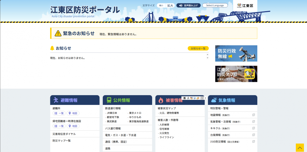The height and width of the screenshot is (152, 307).
Task: Open バス運行情報 link
Action: (x=113, y=128)
